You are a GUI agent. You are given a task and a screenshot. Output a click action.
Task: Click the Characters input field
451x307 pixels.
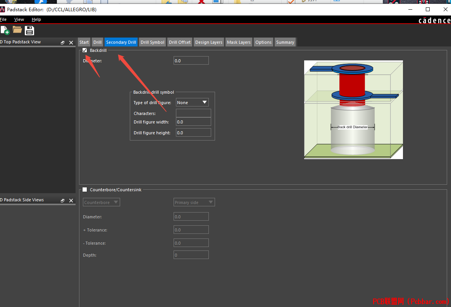[x=193, y=113]
